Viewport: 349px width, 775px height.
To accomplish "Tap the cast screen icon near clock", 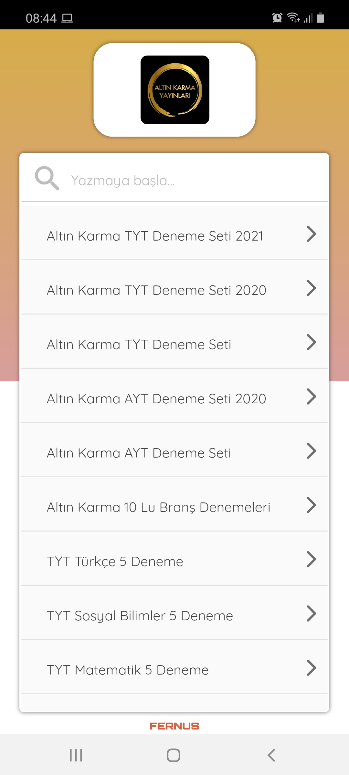I will (67, 18).
